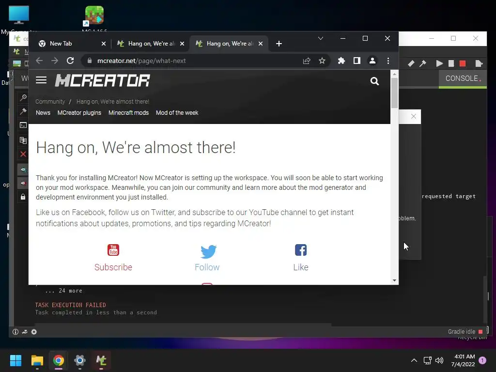The image size is (496, 372).
Task: Click the YouTube Subscribe link
Action: pyautogui.click(x=113, y=258)
